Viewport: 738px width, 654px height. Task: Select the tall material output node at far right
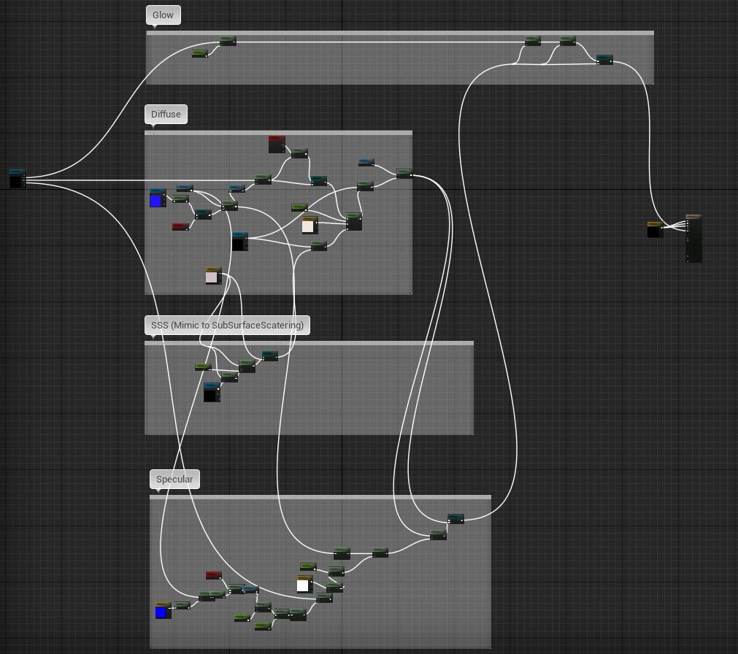pos(693,239)
